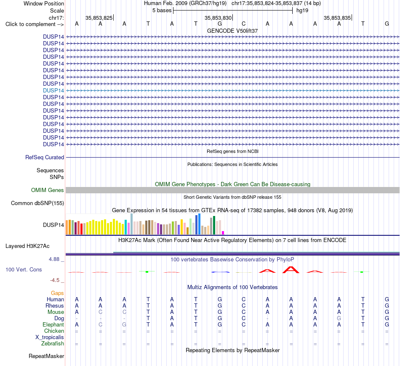Click the DUSP14 label beside the GTEx bars
400x366 pixels.
[53, 225]
